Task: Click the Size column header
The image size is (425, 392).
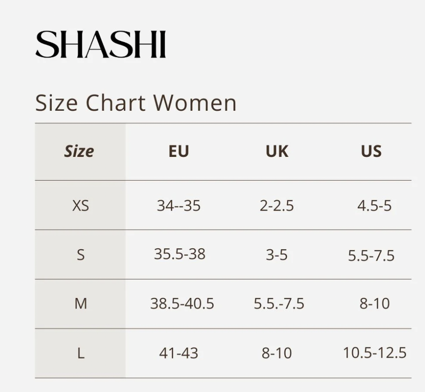Action: click(79, 151)
